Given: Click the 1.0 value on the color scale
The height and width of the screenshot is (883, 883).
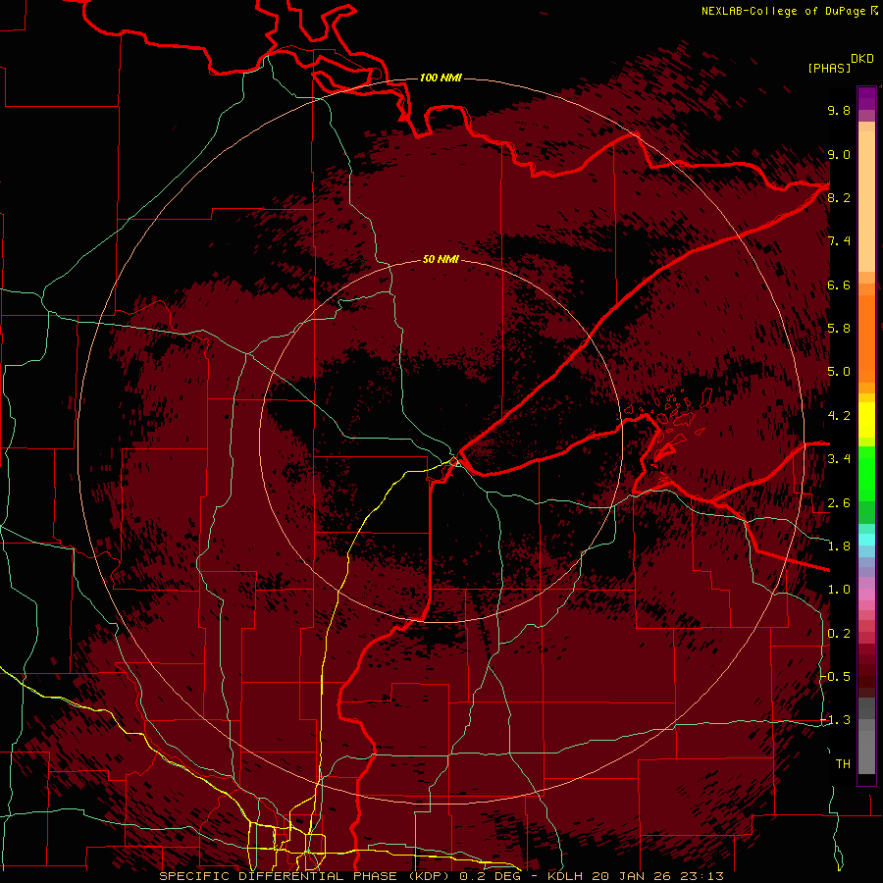Looking at the screenshot, I should pyautogui.click(x=839, y=590).
